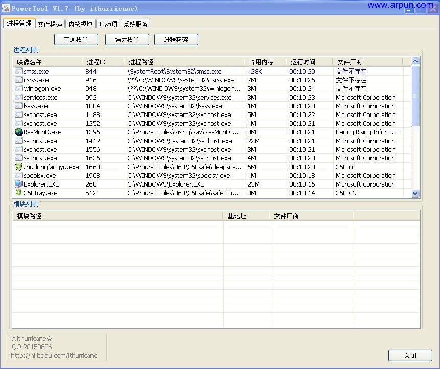Click the PowerTool icon in the title bar

coord(6,8)
